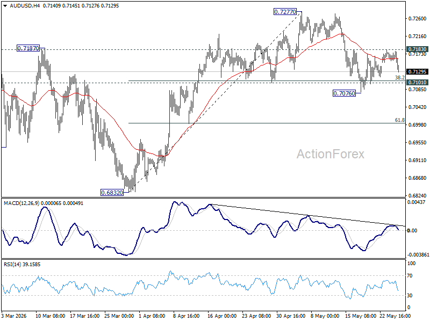430x322 pixels.
Task: Click the 10 Mar 08:00 time label
Action: click(50, 316)
